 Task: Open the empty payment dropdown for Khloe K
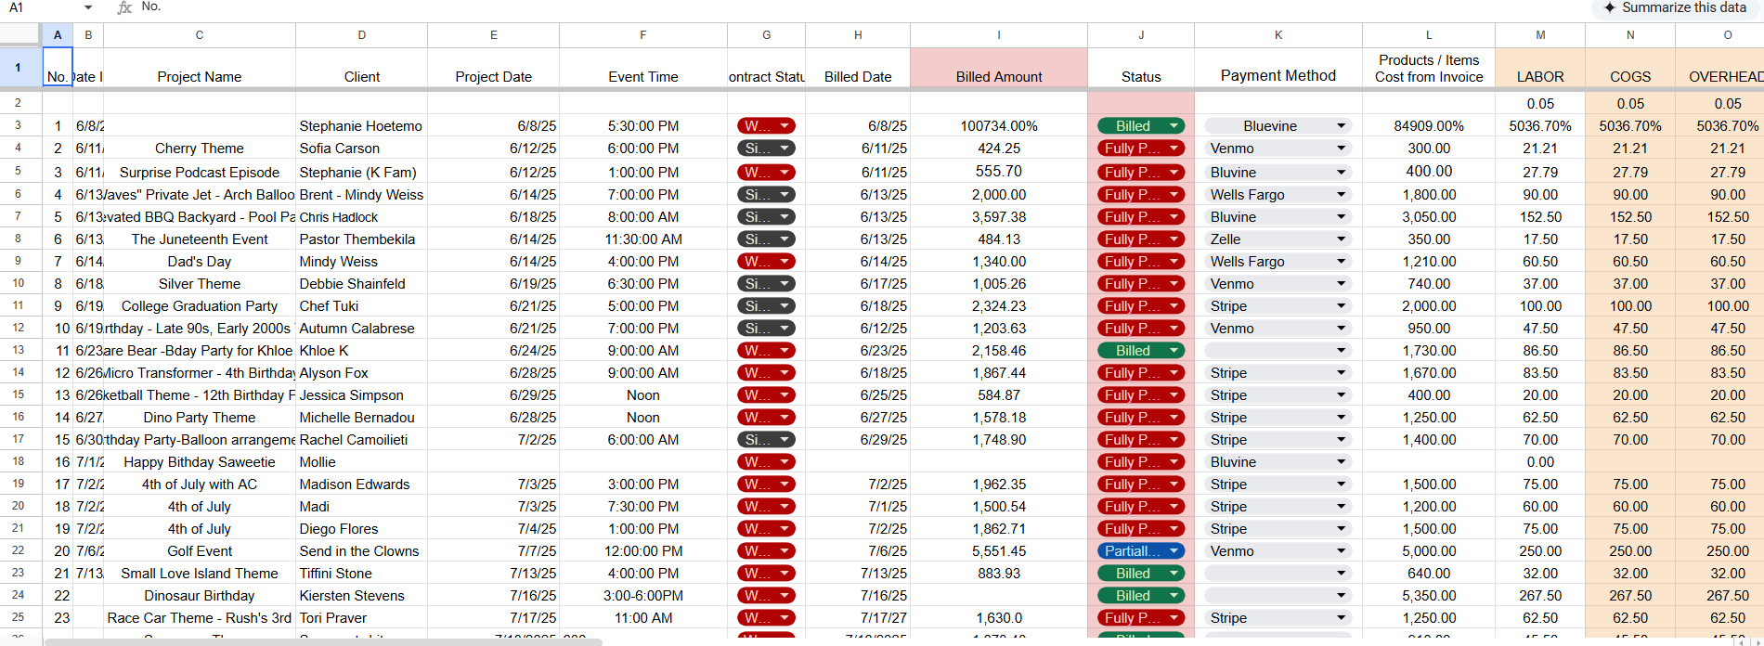coord(1278,351)
